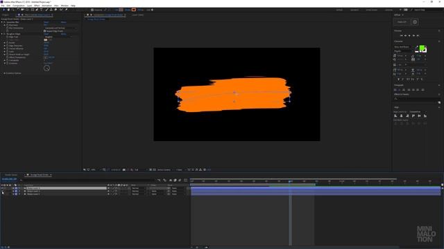
Task: Toggle the Evolution property stopwatch
Action: point(8,63)
